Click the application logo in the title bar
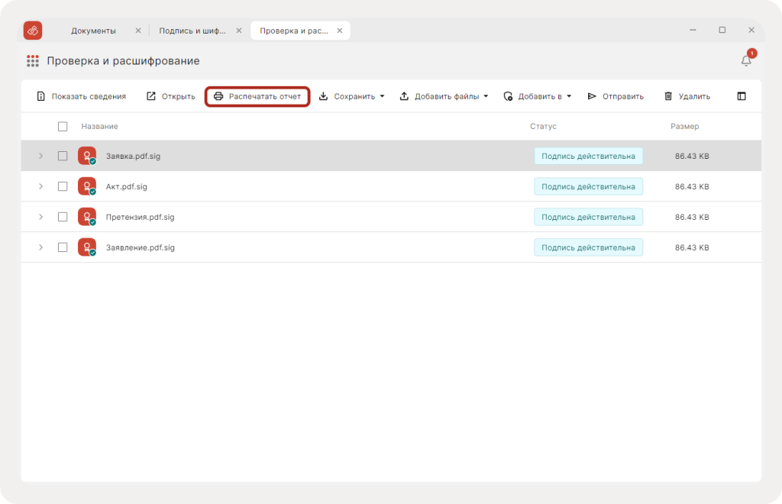The width and height of the screenshot is (782, 504). pos(33,31)
